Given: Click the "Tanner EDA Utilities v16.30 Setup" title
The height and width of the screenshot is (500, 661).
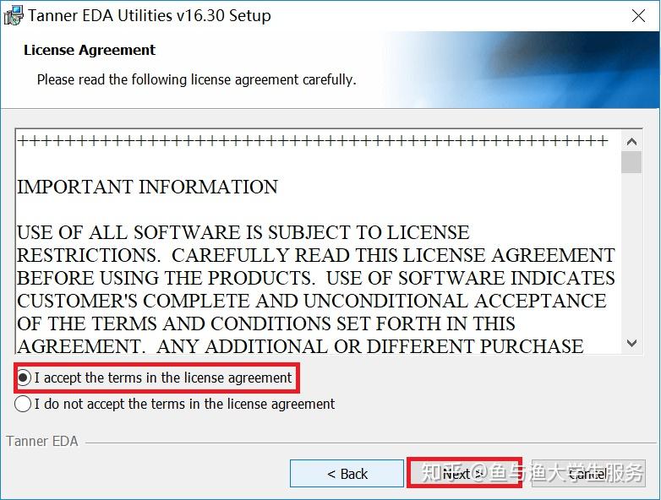Looking at the screenshot, I should point(150,15).
